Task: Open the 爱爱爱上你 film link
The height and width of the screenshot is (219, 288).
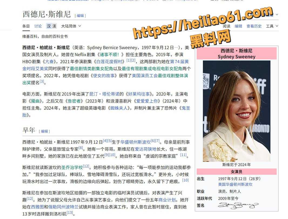Action: [147, 101]
